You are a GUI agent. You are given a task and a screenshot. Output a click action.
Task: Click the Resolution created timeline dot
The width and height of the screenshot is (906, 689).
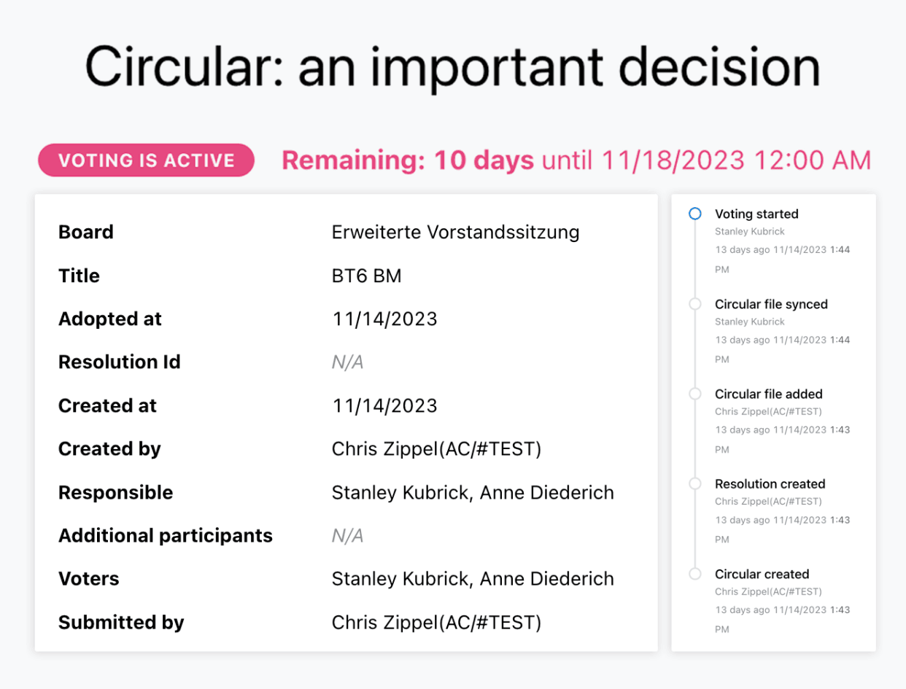[x=695, y=483]
